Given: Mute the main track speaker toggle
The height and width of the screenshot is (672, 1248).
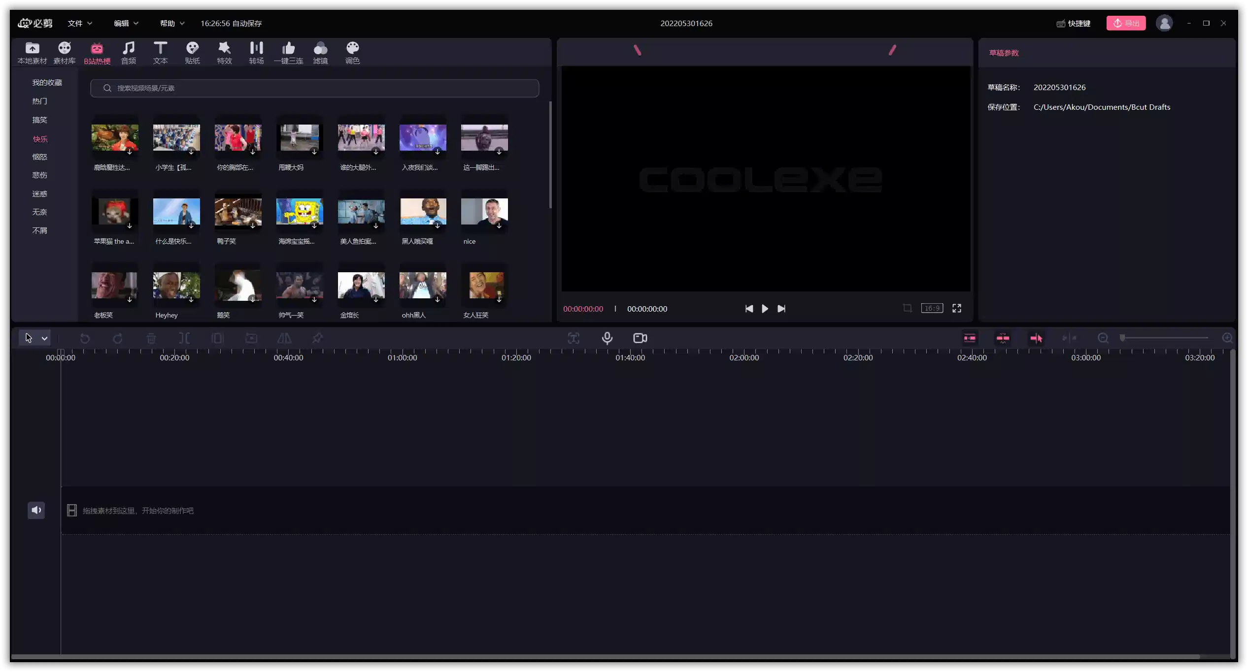Looking at the screenshot, I should pos(36,510).
